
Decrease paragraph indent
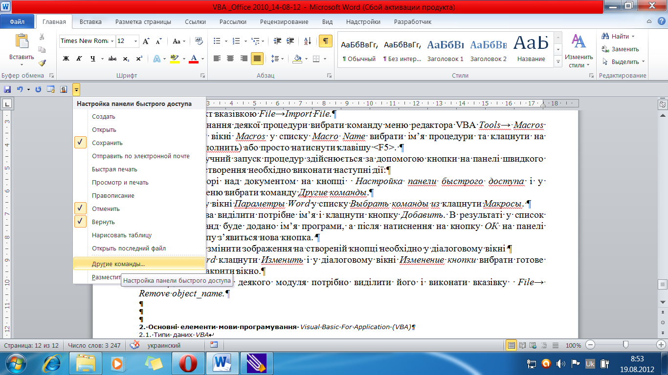pos(278,42)
